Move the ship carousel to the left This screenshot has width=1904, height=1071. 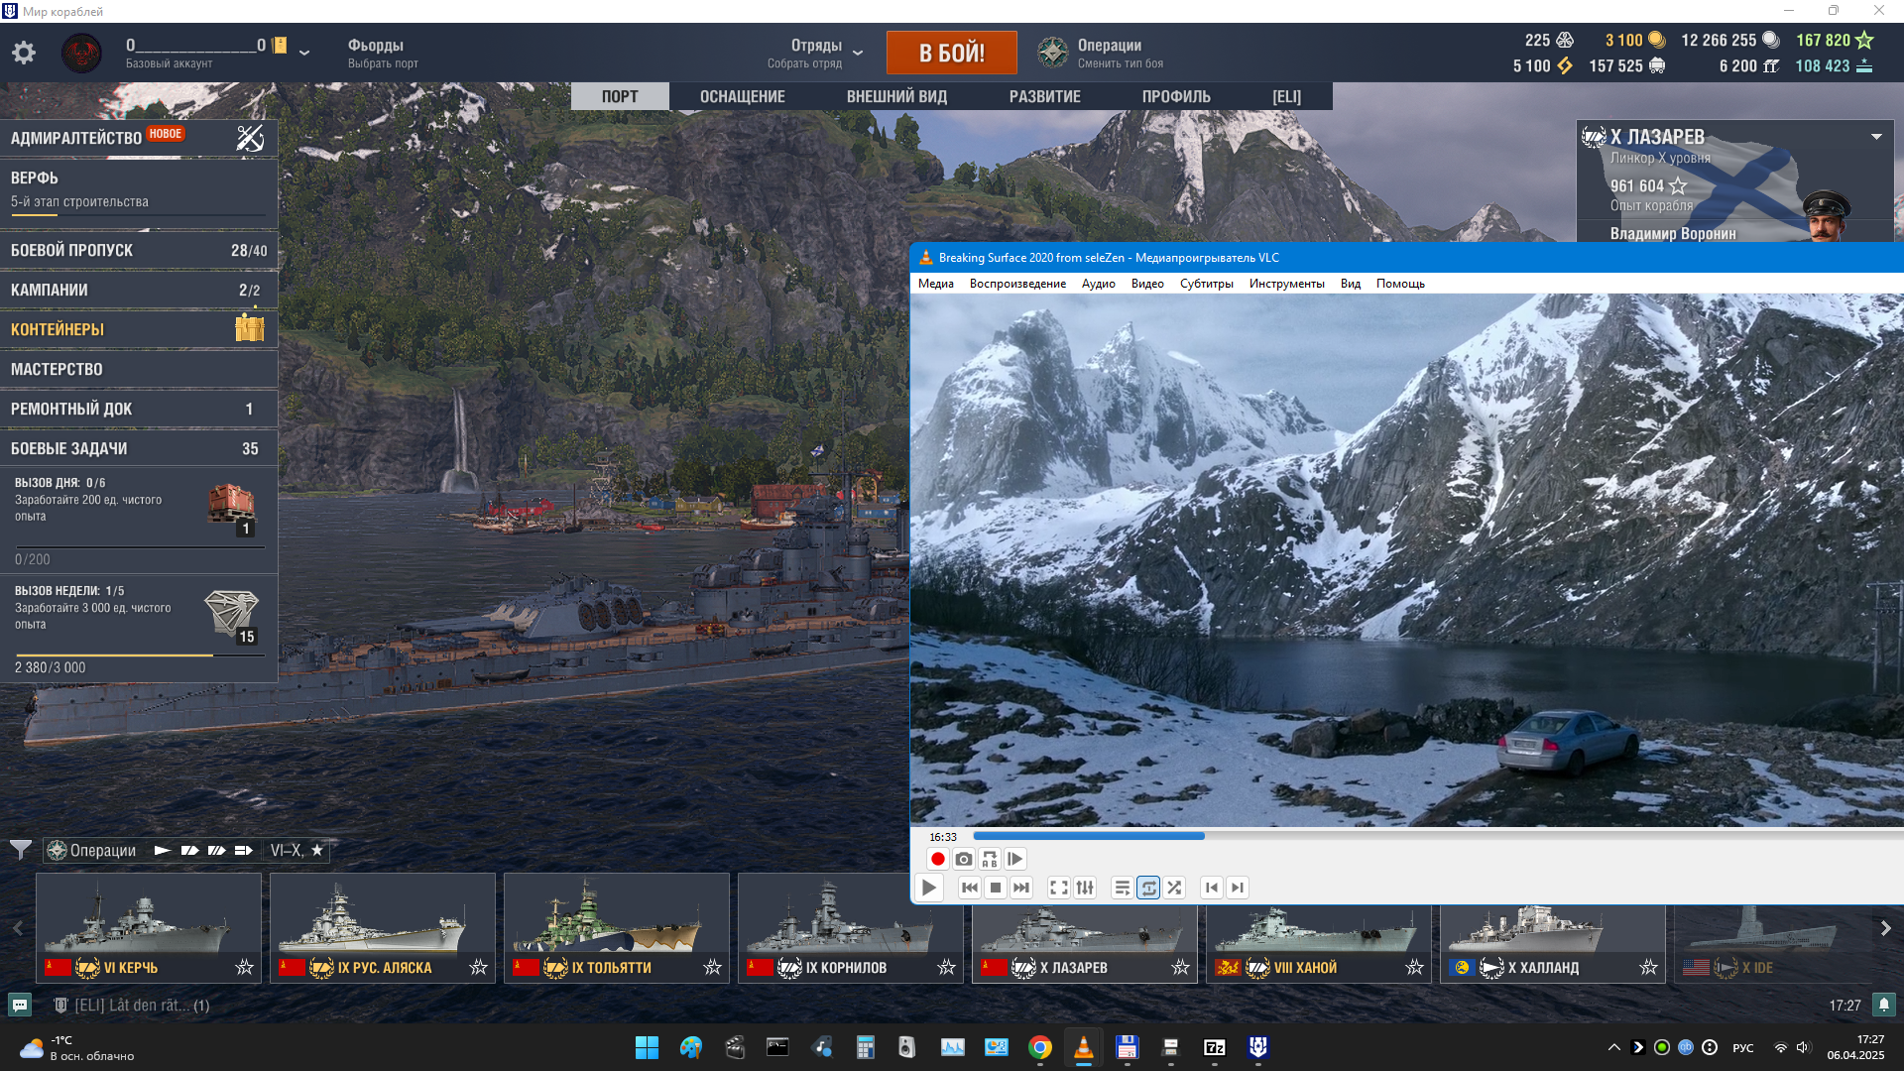pos(17,928)
